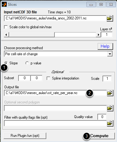
Task: Click the Quality value input field
Action: [x=102, y=117]
